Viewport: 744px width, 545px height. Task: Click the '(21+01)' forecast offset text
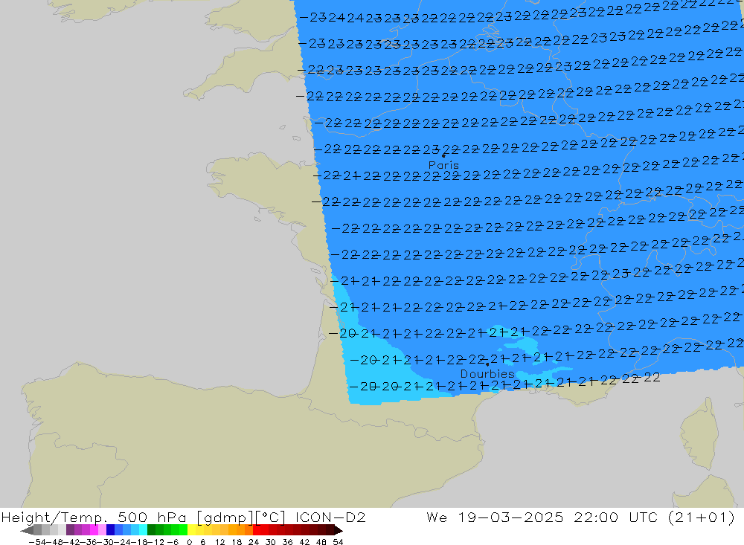tap(702, 517)
